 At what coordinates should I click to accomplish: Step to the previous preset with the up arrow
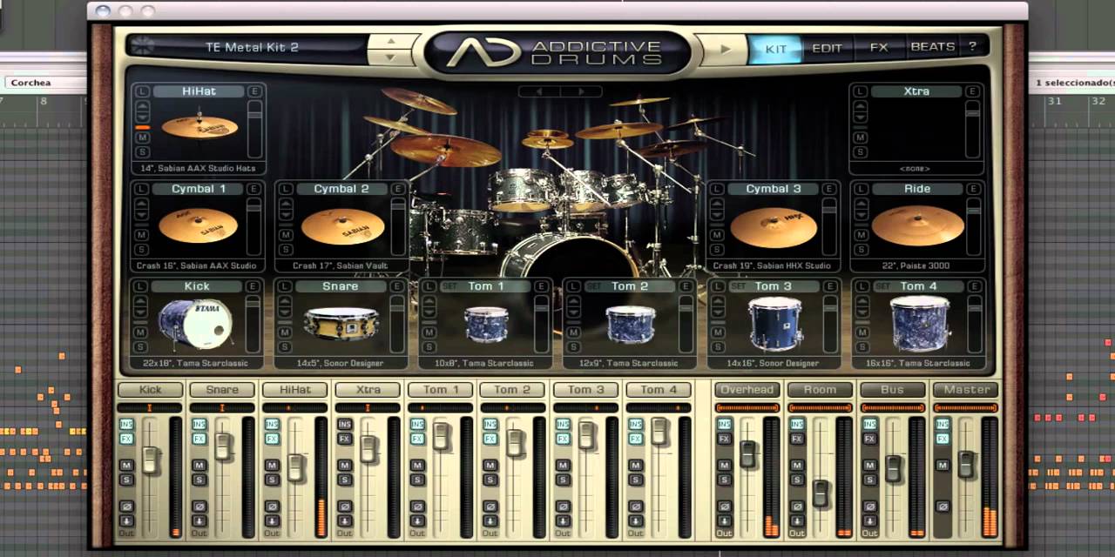point(391,40)
